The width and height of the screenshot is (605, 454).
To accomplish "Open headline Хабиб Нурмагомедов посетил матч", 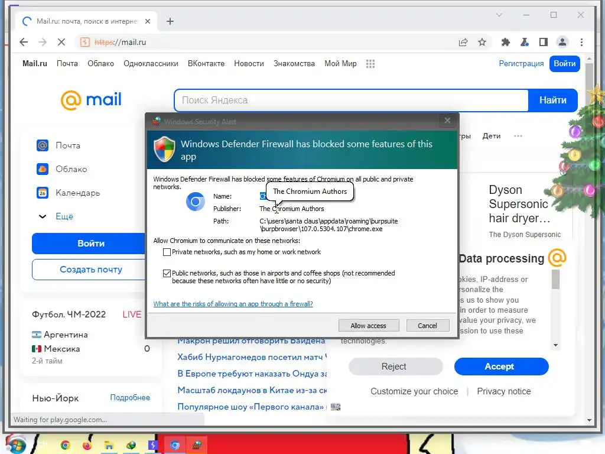I will tap(252, 357).
